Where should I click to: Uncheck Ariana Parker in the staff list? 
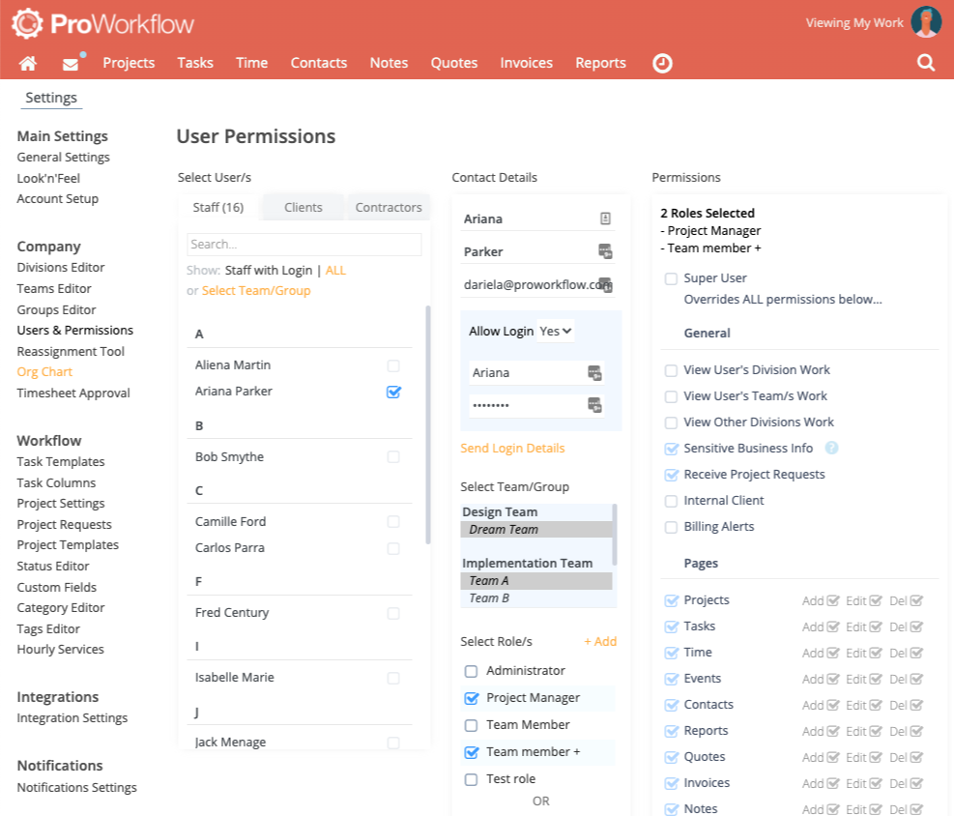tap(392, 392)
